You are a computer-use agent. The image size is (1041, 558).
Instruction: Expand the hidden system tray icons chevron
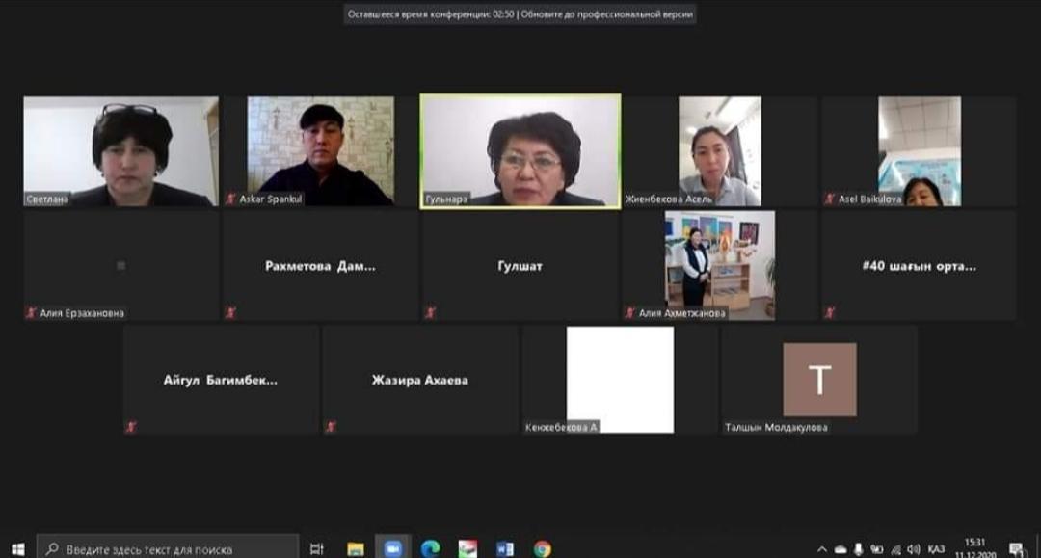click(822, 549)
